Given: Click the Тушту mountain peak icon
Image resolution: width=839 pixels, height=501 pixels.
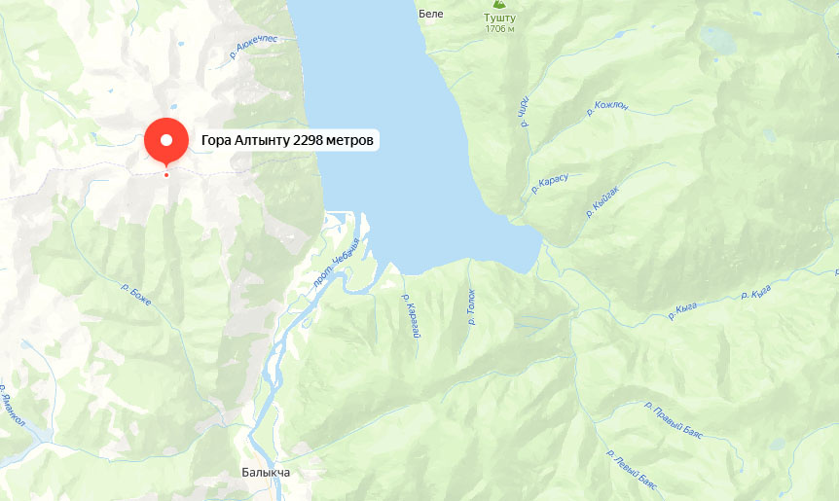Looking at the screenshot, I should (x=498, y=4).
